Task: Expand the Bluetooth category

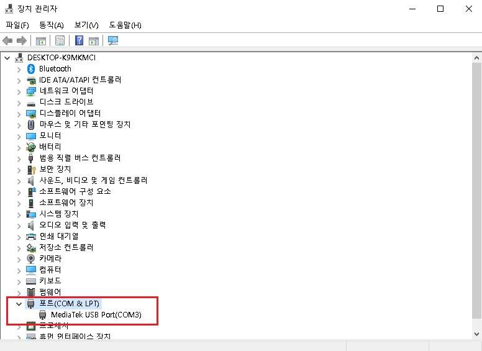Action: coord(19,69)
